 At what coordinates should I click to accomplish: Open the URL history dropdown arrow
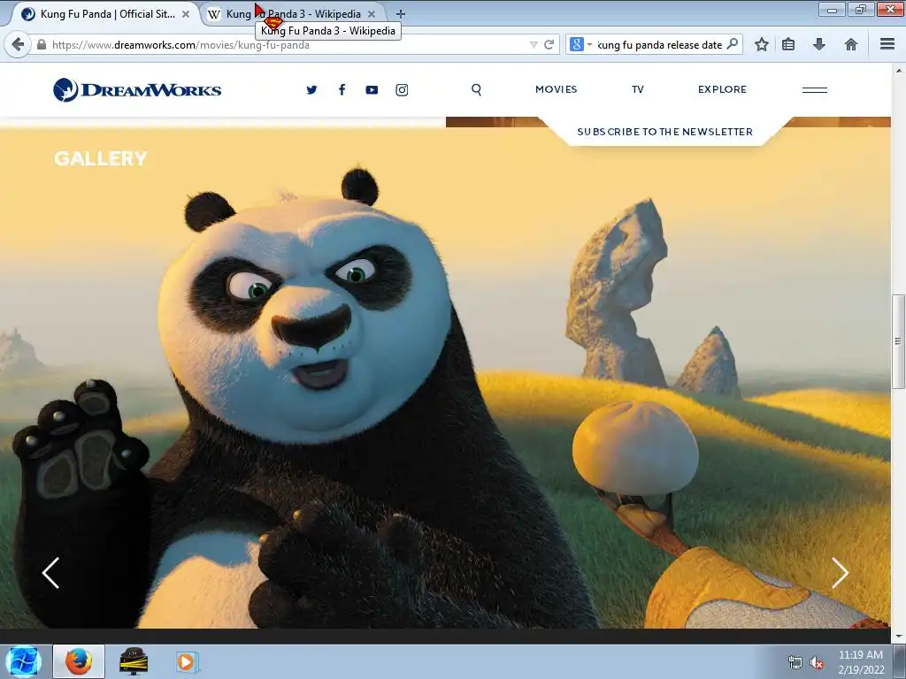click(534, 44)
